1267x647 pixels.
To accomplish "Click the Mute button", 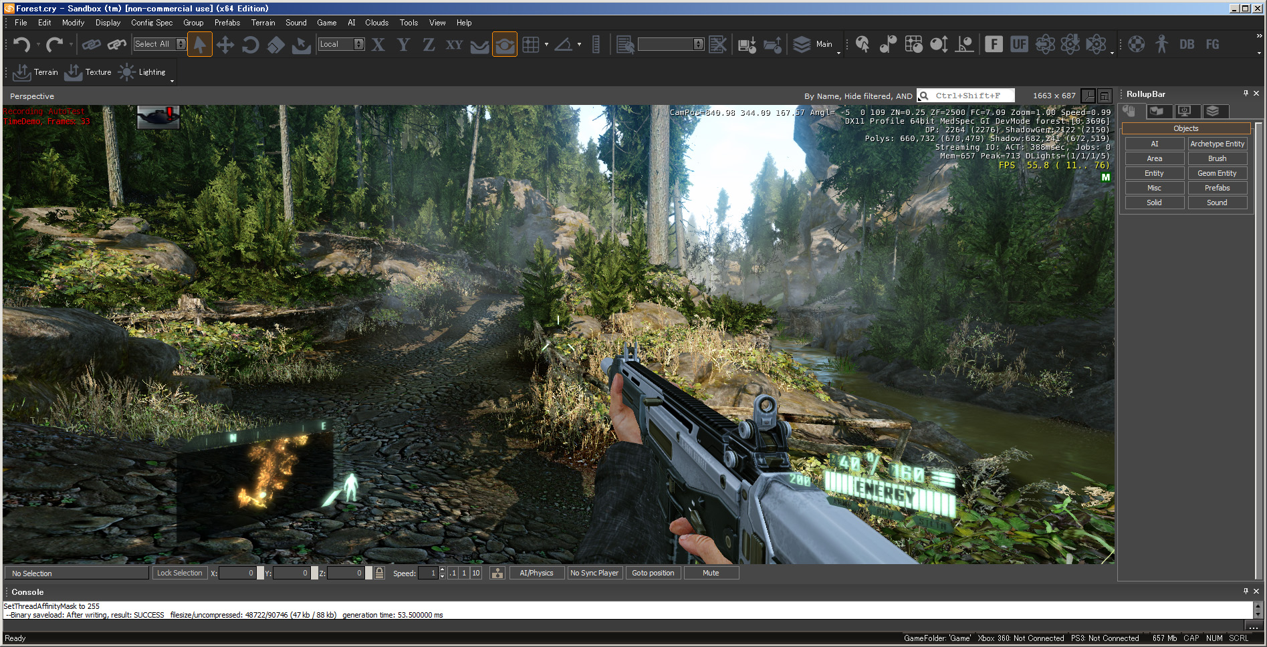I will (711, 573).
